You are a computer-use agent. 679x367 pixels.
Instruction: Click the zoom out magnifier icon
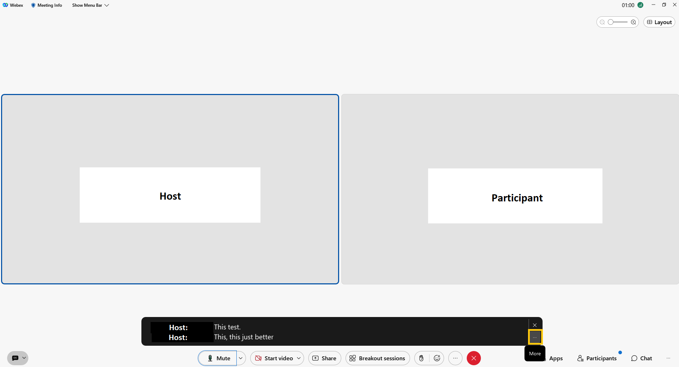point(602,22)
